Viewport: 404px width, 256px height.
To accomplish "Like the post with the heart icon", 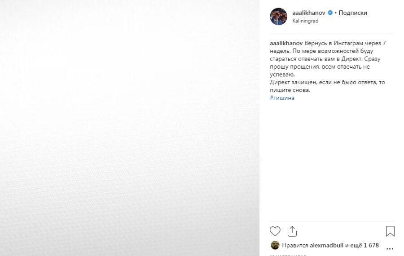I will (275, 231).
